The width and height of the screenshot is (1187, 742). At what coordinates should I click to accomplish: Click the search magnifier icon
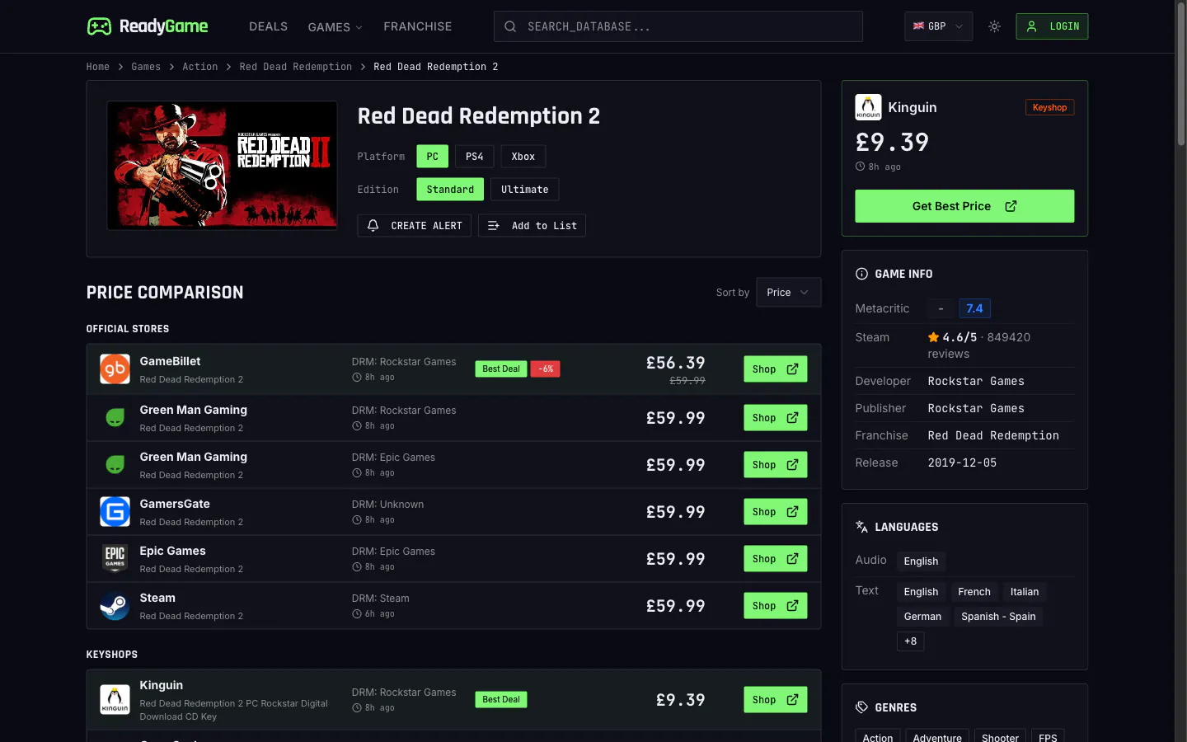coord(510,26)
